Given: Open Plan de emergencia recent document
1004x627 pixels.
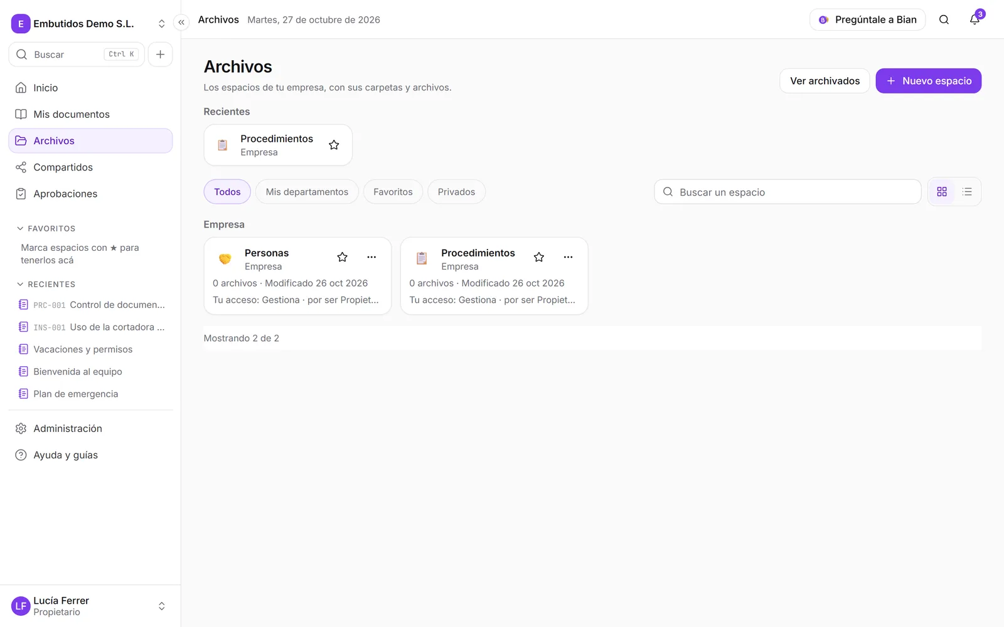Looking at the screenshot, I should coord(92,394).
